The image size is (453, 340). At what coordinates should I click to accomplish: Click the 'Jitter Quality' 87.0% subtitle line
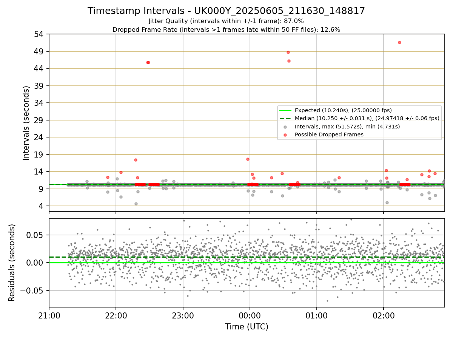click(x=226, y=21)
